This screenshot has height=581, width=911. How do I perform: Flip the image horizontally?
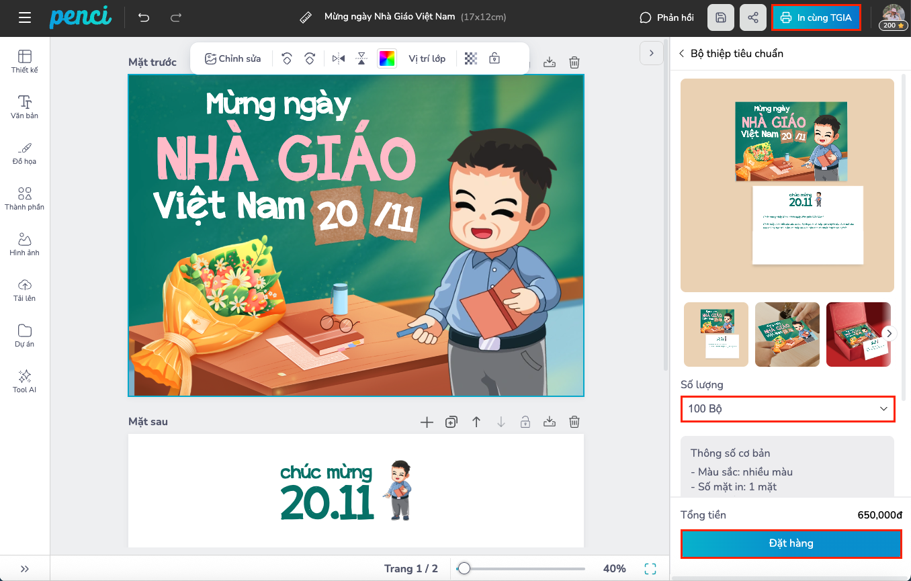[x=339, y=58]
